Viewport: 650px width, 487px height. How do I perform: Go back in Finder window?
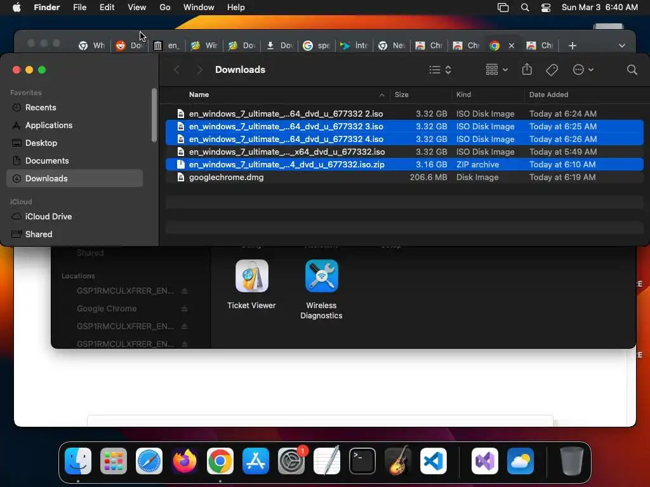[176, 70]
